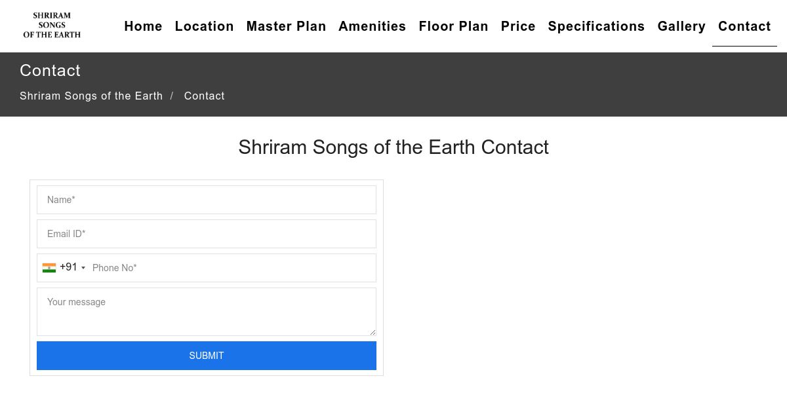Click the Your message text area
This screenshot has height=393, width=787.
(207, 311)
